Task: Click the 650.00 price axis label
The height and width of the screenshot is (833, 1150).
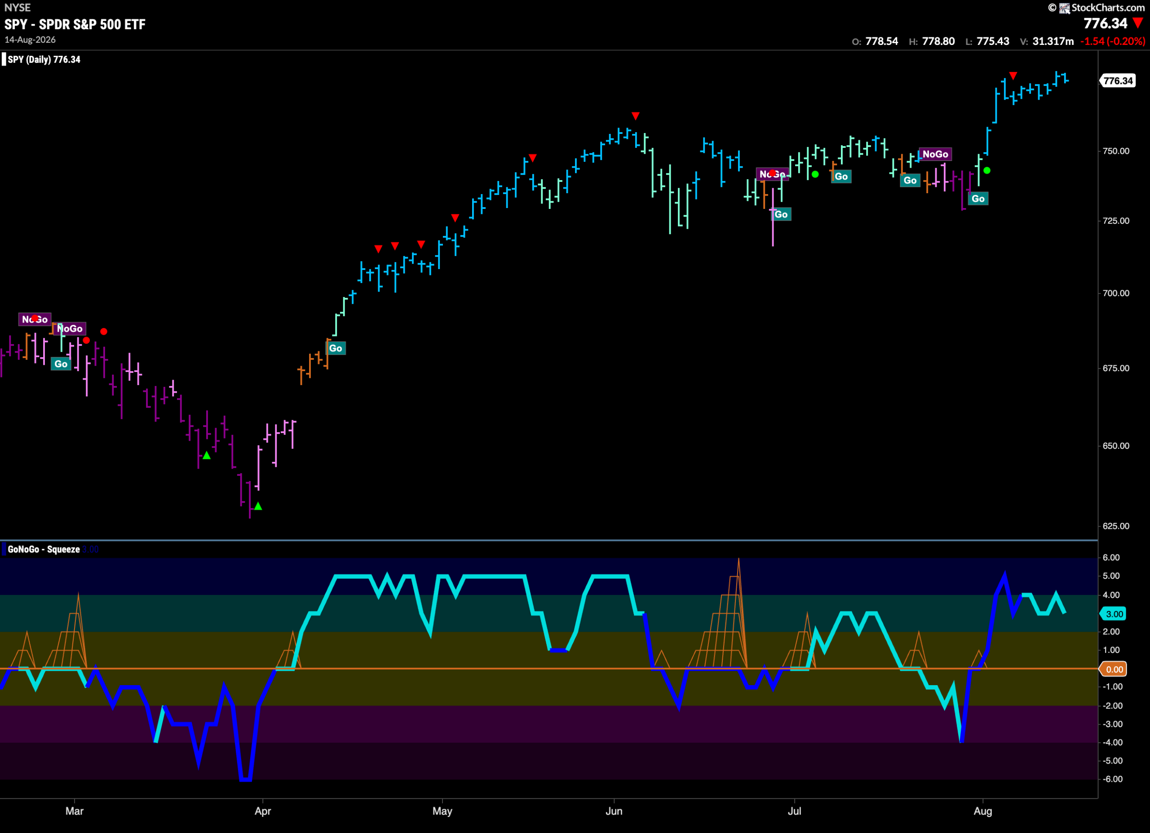Action: pyautogui.click(x=1116, y=446)
